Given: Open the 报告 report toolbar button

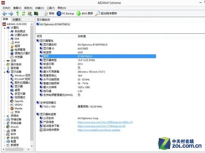Looking at the screenshot, I should (x=49, y=13).
